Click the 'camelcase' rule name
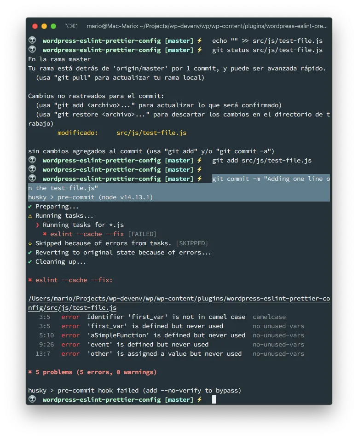 (269, 317)
